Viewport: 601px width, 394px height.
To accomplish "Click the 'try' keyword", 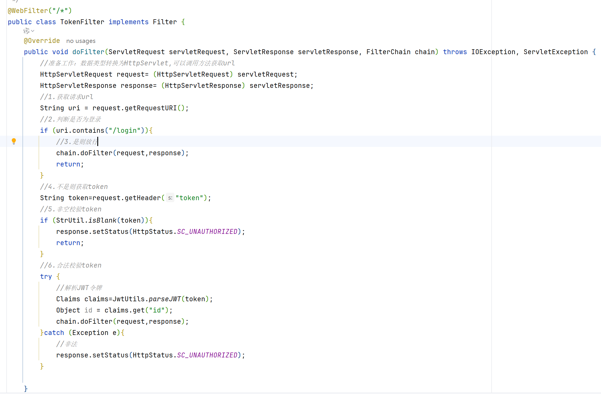I will point(46,276).
